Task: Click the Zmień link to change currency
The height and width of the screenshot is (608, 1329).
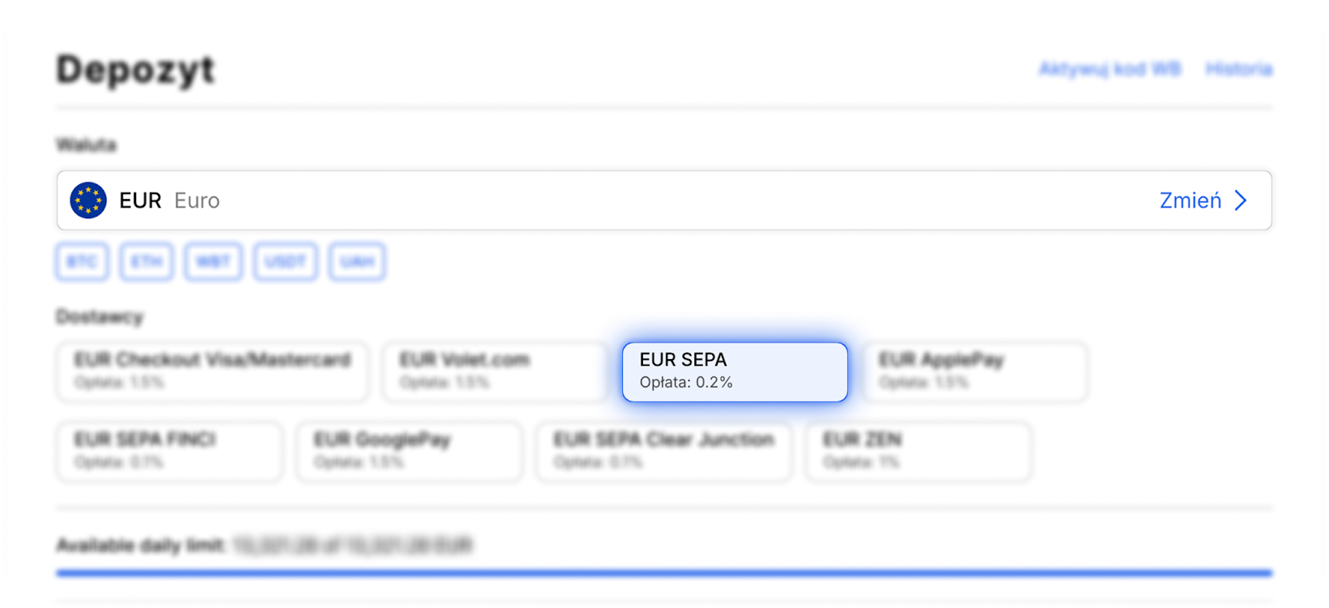Action: point(1190,201)
